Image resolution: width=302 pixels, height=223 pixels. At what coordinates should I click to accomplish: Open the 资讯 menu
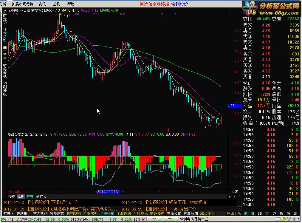point(42,4)
